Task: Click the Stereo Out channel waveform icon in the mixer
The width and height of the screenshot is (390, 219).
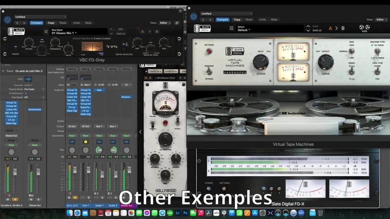Action: point(126,142)
